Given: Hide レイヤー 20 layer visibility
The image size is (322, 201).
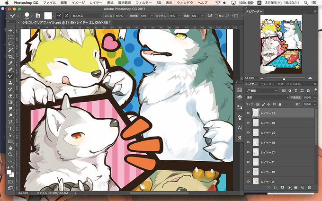Looking at the screenshot, I should pos(248,133).
